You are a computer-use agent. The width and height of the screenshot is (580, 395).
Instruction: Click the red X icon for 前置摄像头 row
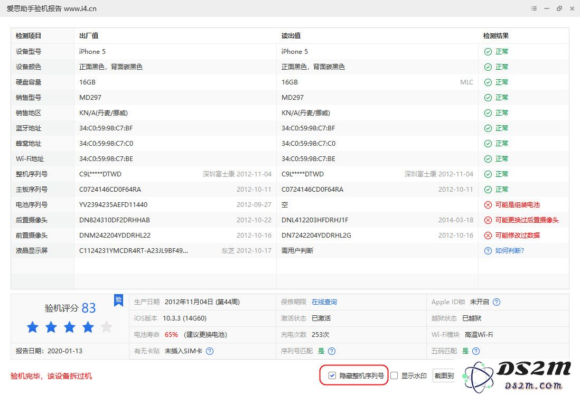pyautogui.click(x=488, y=236)
